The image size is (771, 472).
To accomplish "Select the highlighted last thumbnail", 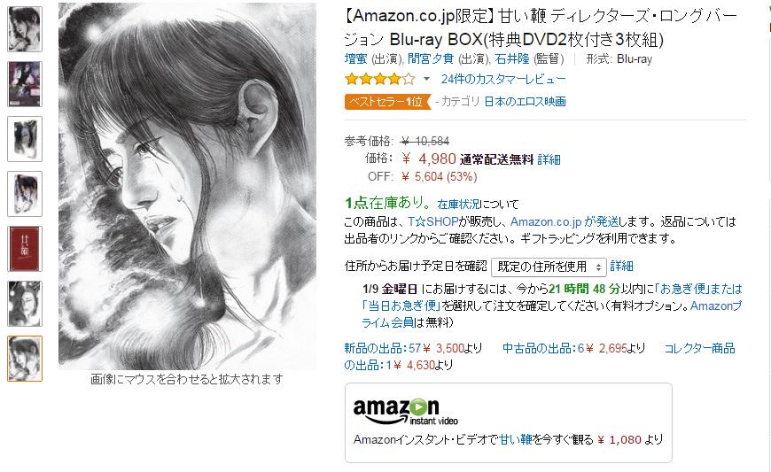I will click(25, 359).
